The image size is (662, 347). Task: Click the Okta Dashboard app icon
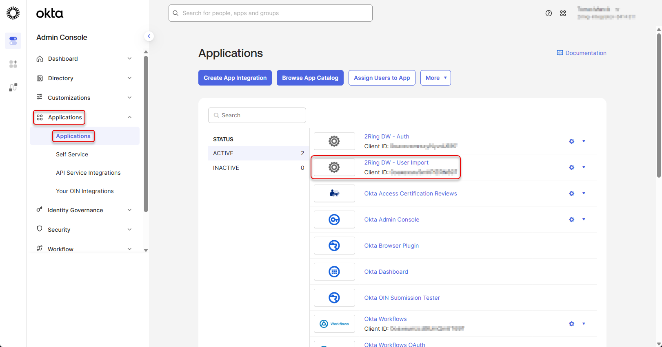click(x=334, y=272)
